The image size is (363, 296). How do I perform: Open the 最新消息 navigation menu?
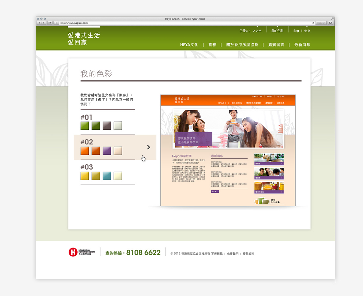(302, 45)
